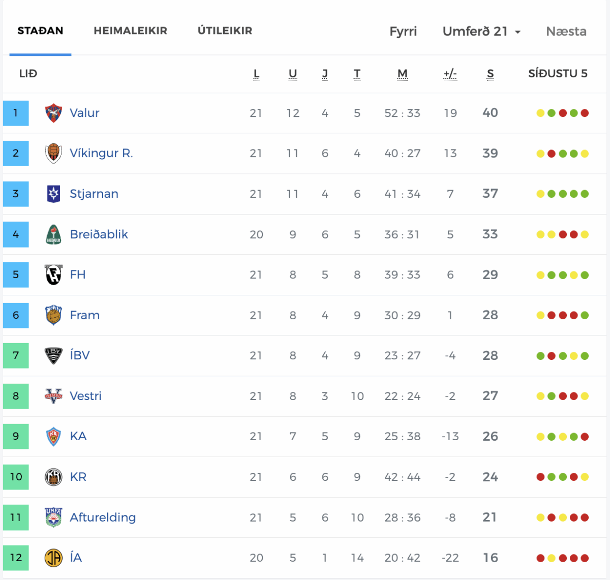Open the Umferð 21 round dropdown
The width and height of the screenshot is (610, 580).
click(481, 32)
